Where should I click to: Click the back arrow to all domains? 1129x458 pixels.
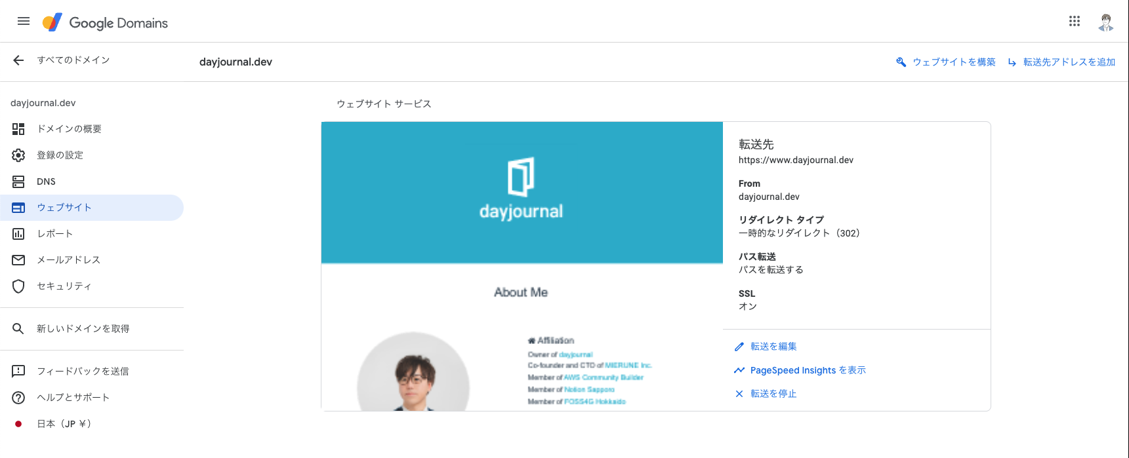coord(18,60)
